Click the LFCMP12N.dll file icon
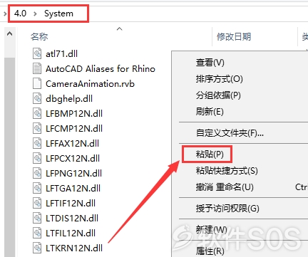 37,128
